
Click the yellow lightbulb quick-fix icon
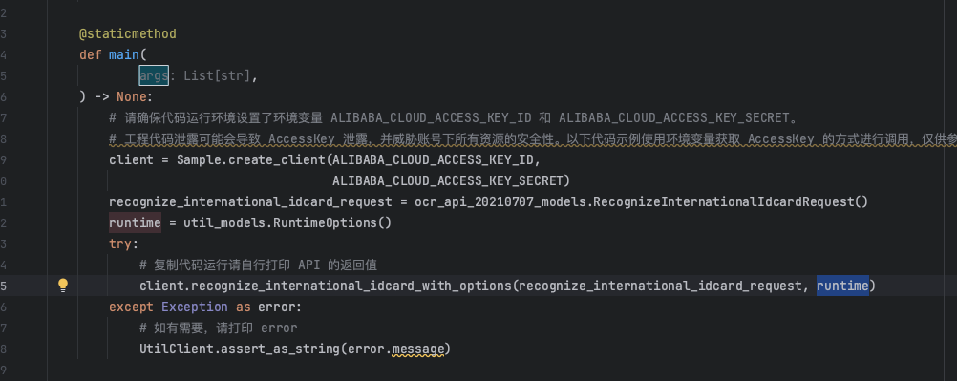[63, 286]
